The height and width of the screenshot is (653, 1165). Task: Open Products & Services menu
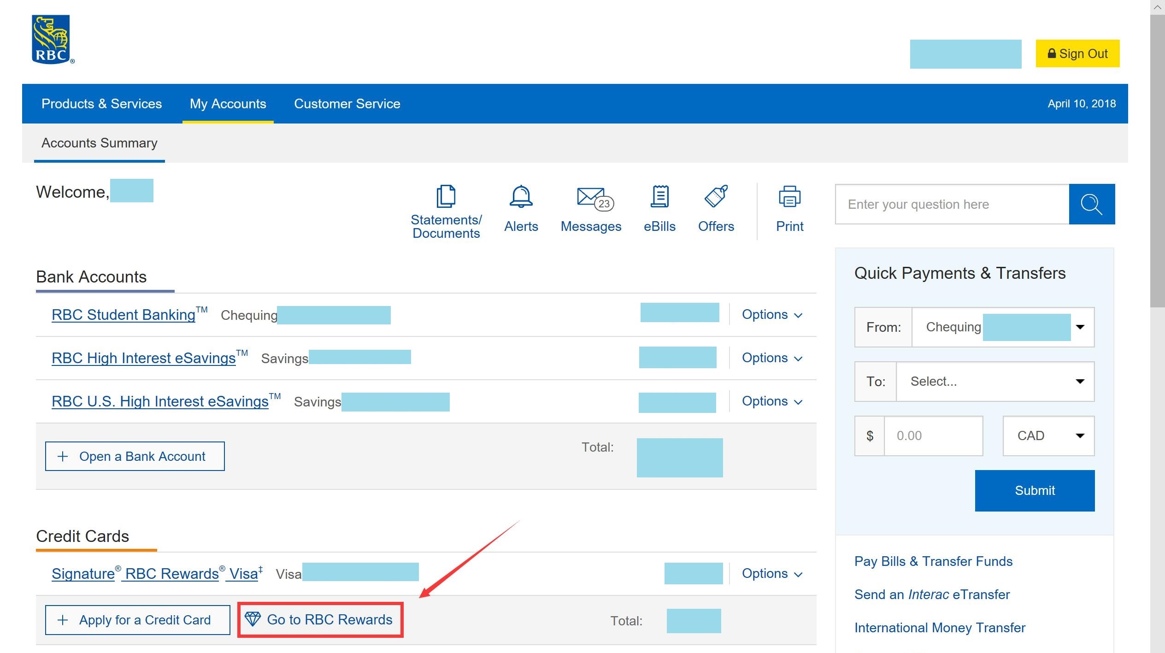pyautogui.click(x=101, y=104)
